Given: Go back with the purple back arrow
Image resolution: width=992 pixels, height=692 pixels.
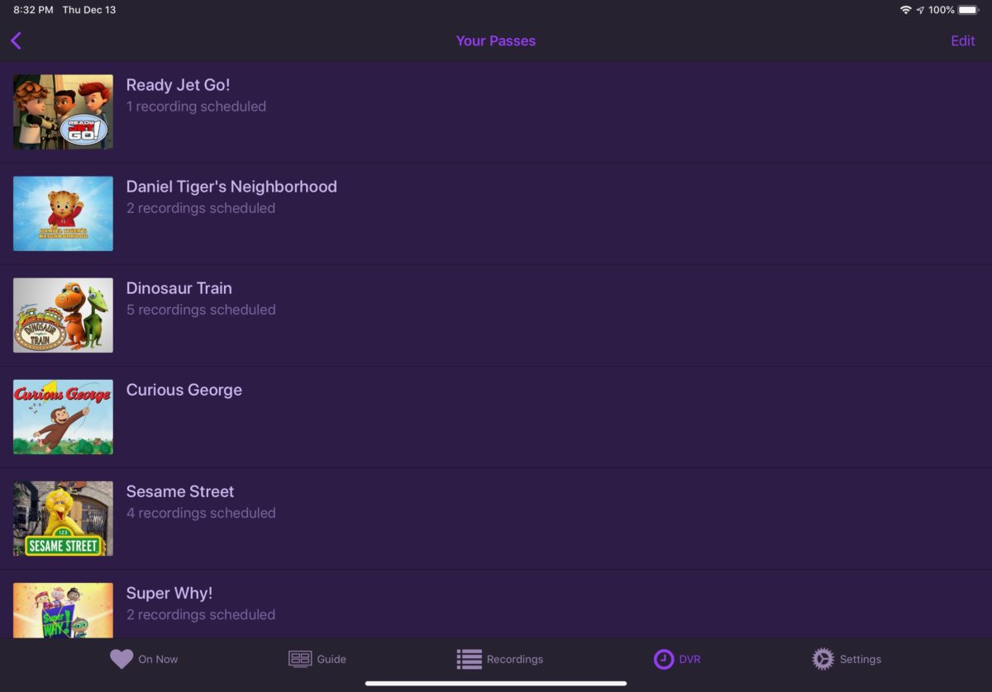Looking at the screenshot, I should click(x=16, y=40).
